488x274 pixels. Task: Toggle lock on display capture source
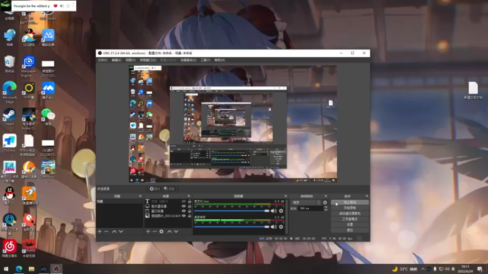click(x=190, y=206)
